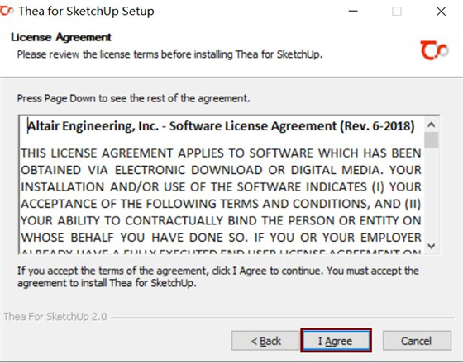This screenshot has height=363, width=463.
Task: Click the license text scroll-up arrow
Action: tap(432, 125)
